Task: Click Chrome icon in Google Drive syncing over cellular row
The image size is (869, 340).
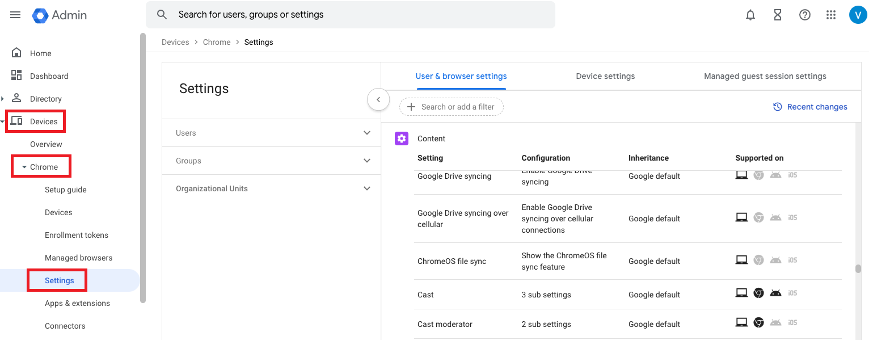Action: click(758, 217)
